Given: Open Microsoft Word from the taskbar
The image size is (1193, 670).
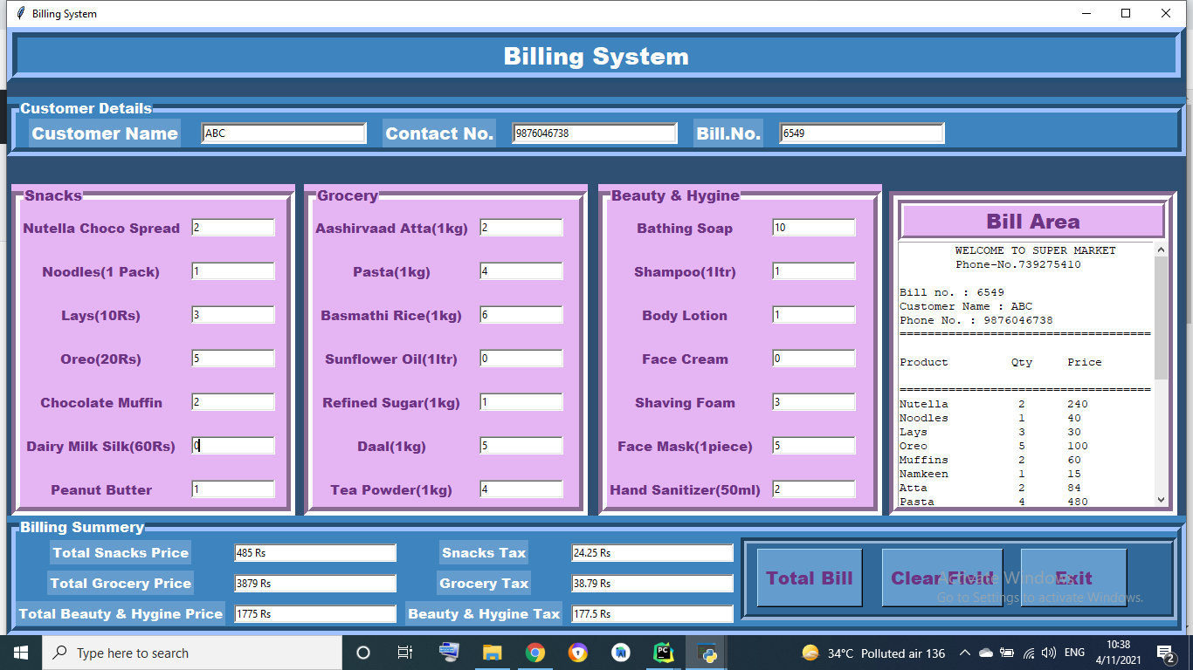Looking at the screenshot, I should click(621, 653).
